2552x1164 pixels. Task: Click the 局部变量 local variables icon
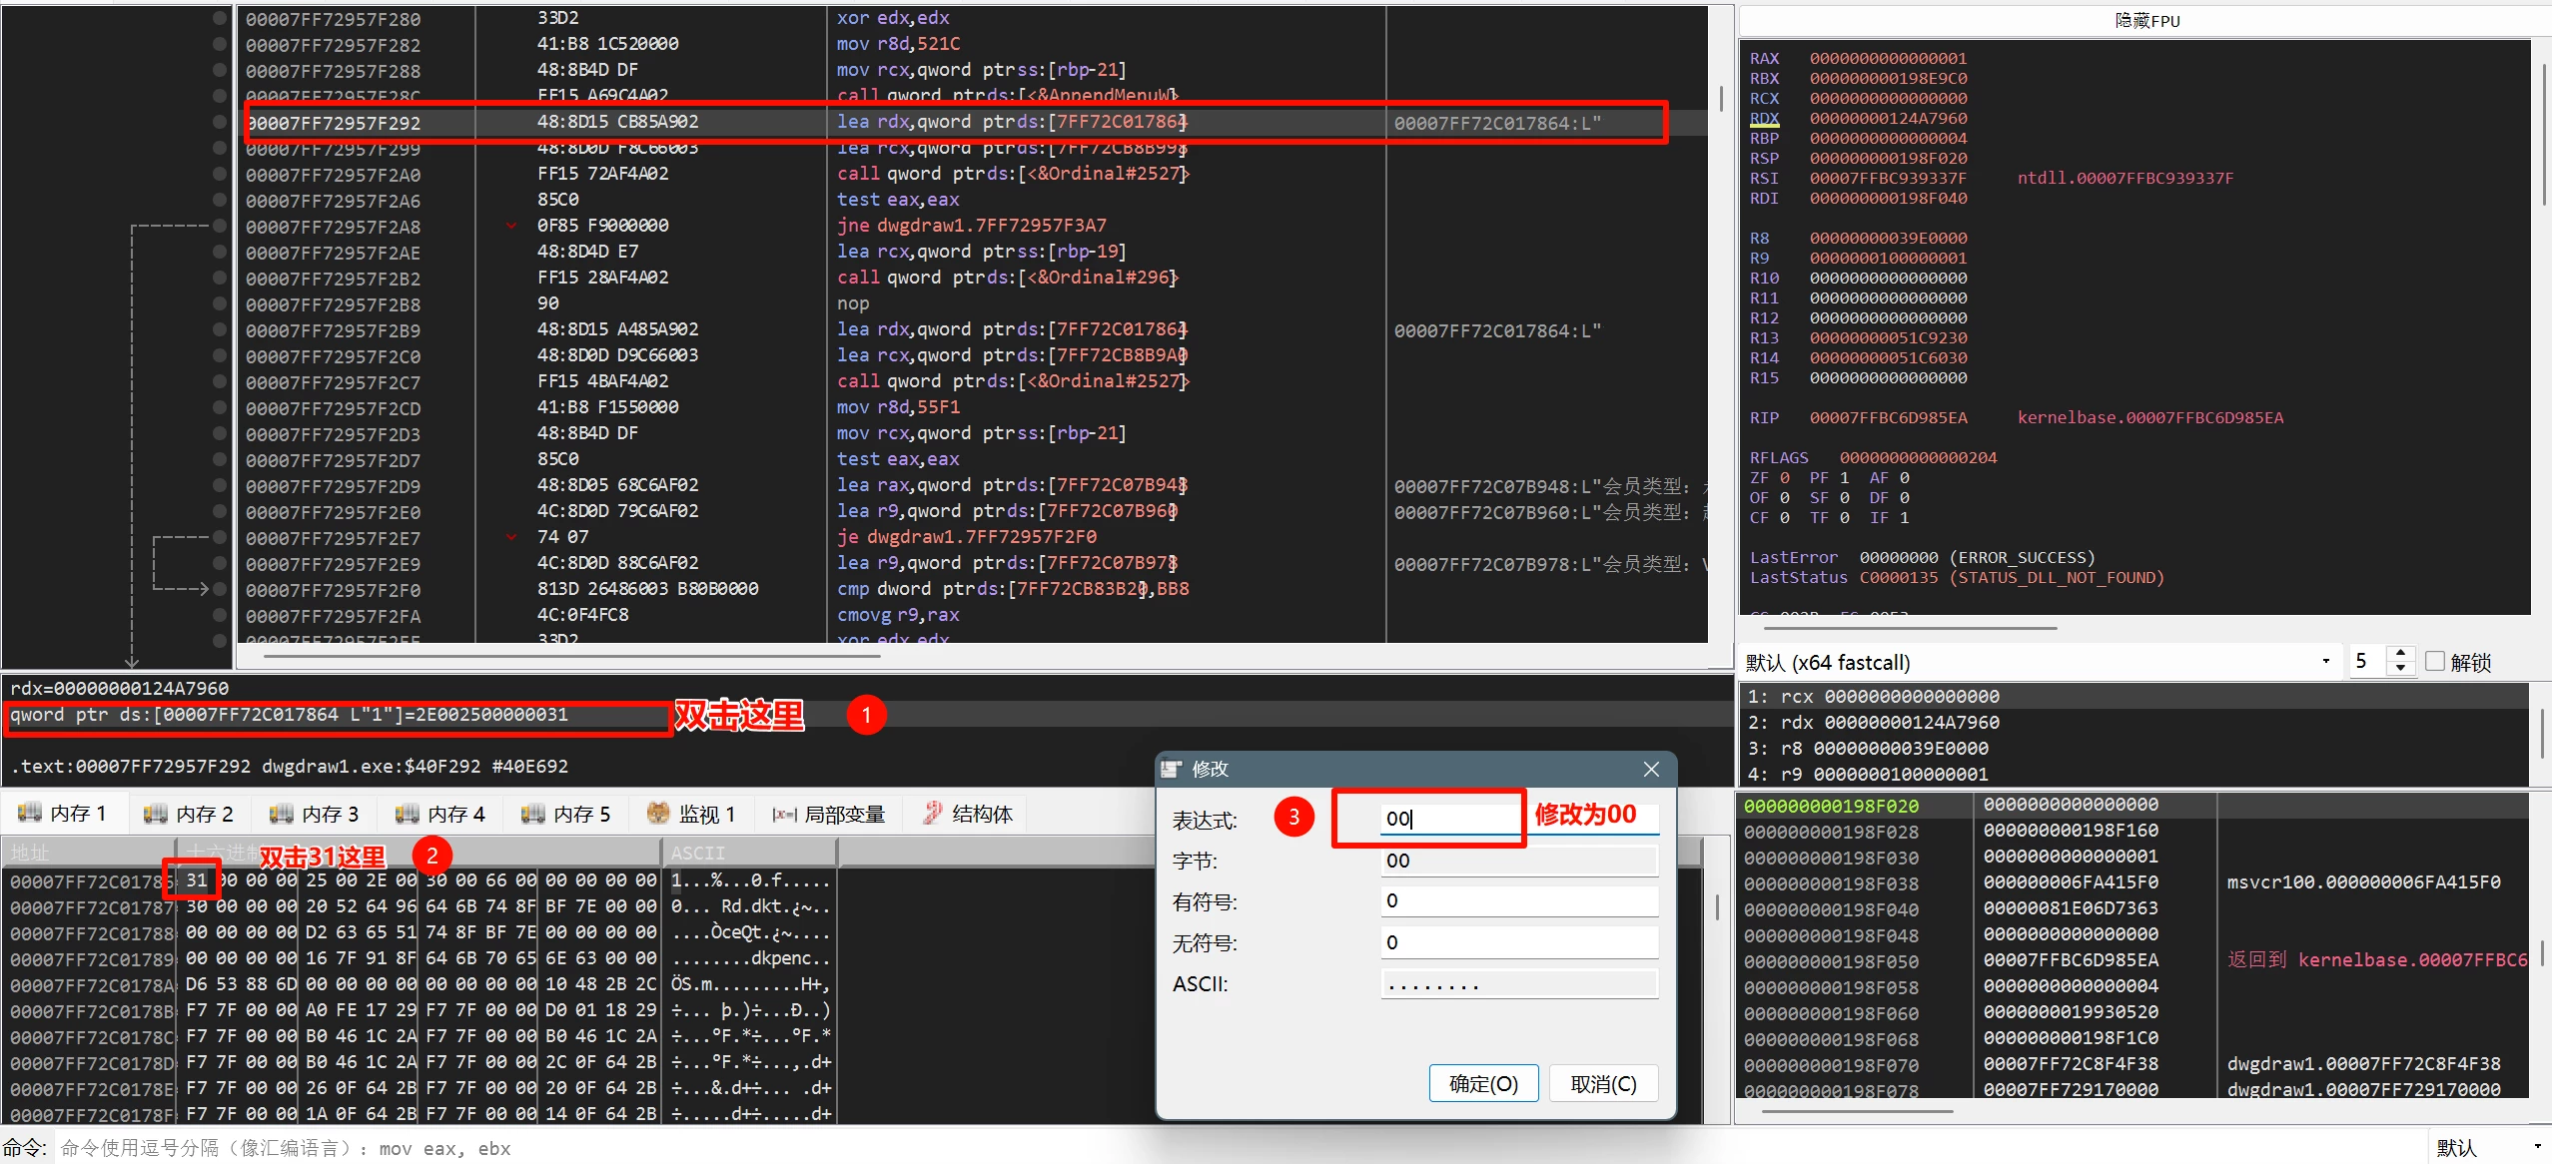(x=784, y=815)
